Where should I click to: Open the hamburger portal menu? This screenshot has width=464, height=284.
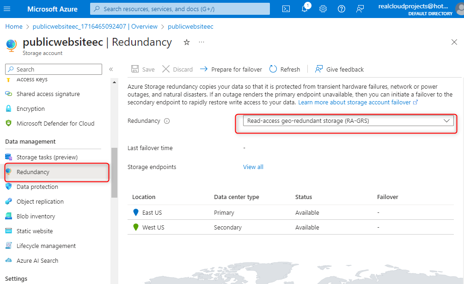tap(7, 9)
